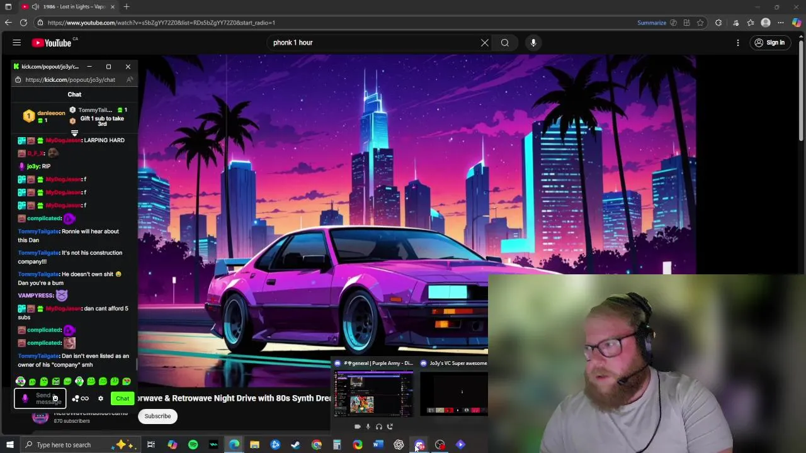Click the Edge address bar URL
This screenshot has height=453, width=806.
coord(161,23)
